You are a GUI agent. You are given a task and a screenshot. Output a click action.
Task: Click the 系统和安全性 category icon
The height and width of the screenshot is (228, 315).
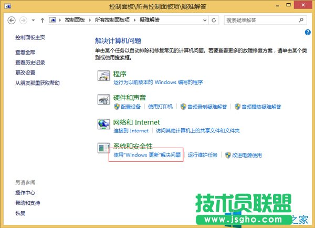point(103,148)
